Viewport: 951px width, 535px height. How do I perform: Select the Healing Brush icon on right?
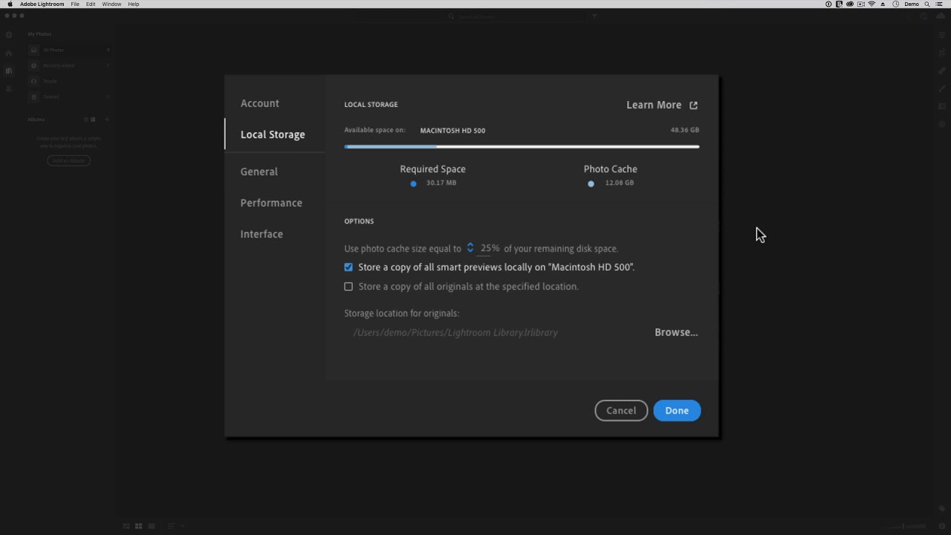click(942, 71)
